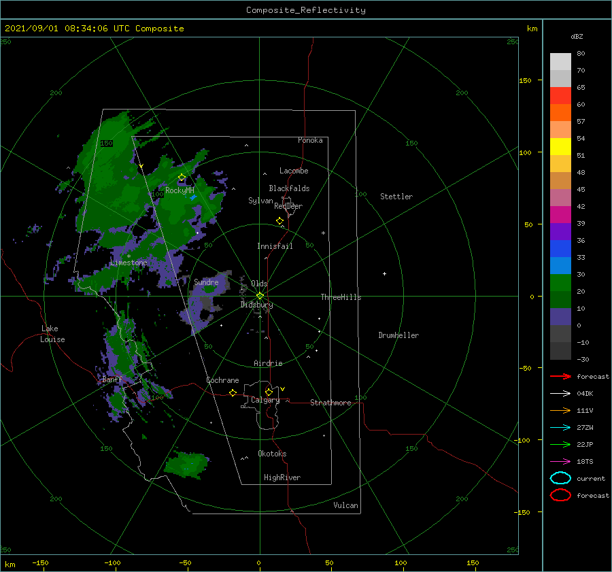Click the red forecast arrow legend icon
The width and height of the screenshot is (612, 572).
point(560,376)
